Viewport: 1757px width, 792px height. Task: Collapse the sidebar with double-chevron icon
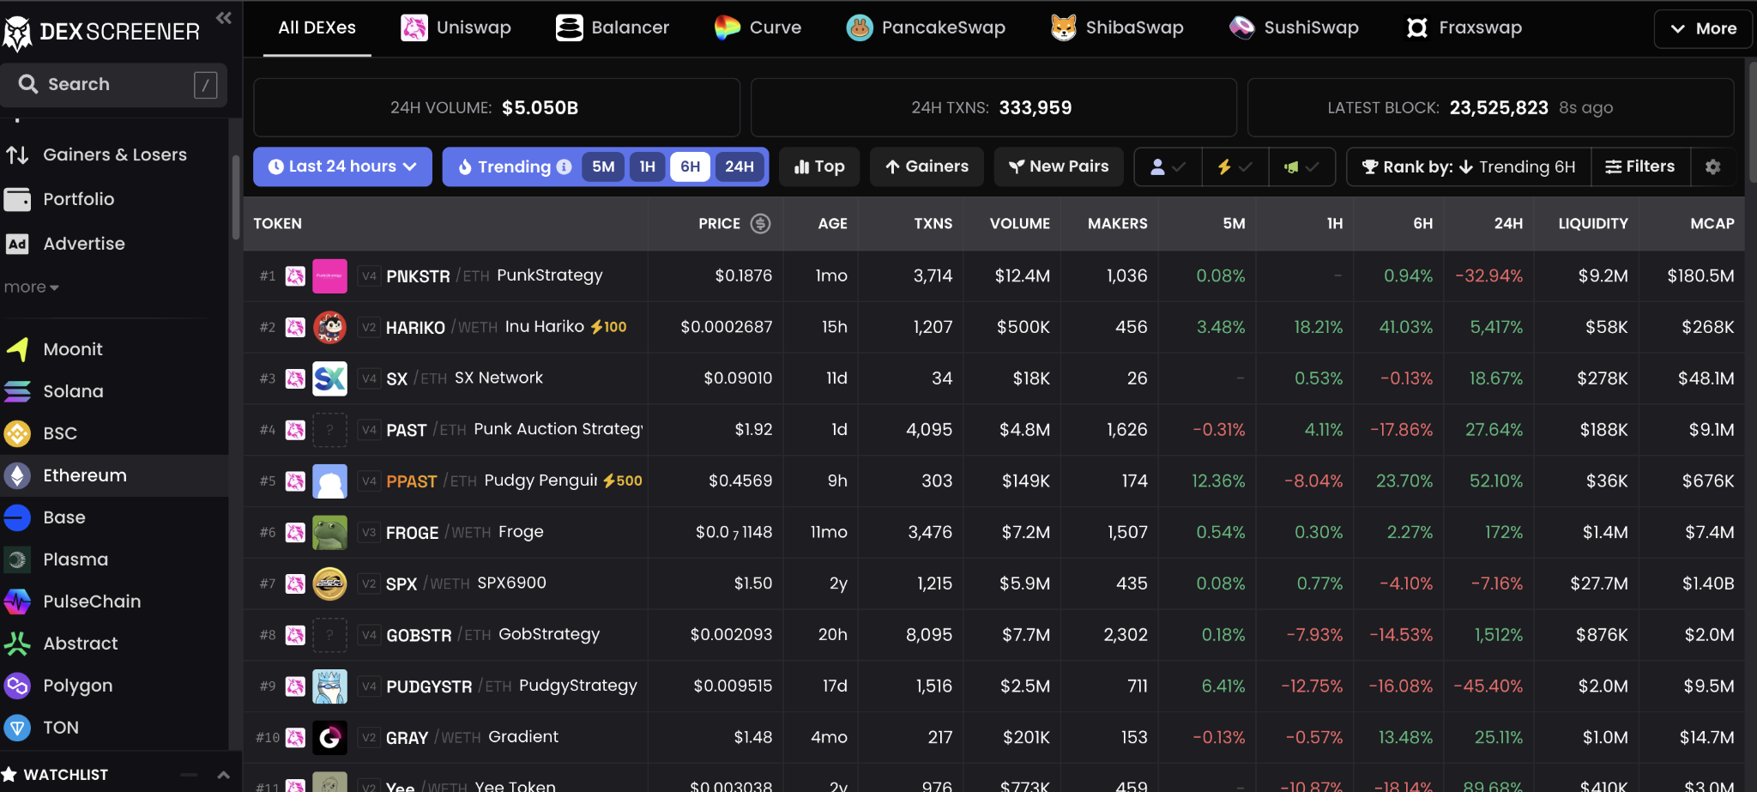[x=224, y=18]
